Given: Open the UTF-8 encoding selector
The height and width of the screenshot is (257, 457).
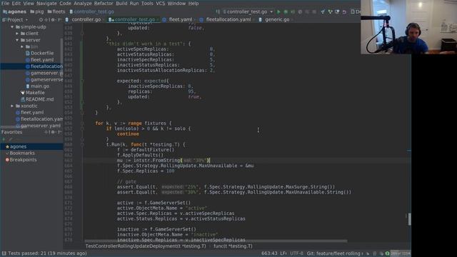Looking at the screenshot, I should point(296,253).
